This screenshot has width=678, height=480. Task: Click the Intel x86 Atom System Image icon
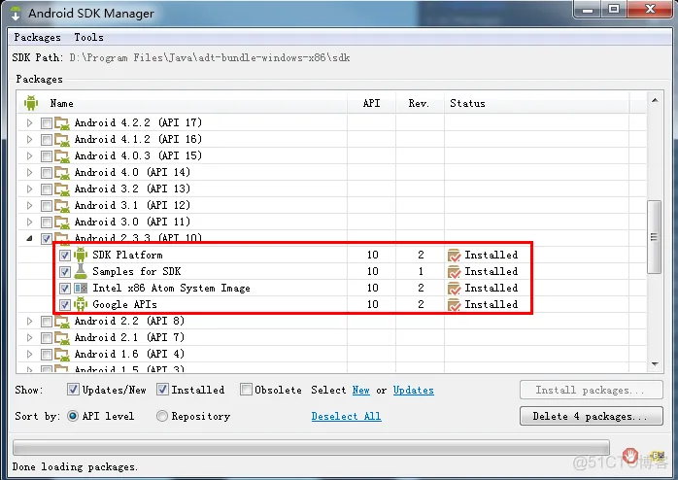point(81,288)
